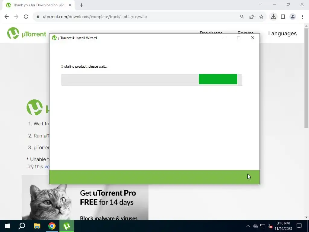Click the µTorrent icon in wizard title bar
This screenshot has height=232, width=309.
[54, 38]
